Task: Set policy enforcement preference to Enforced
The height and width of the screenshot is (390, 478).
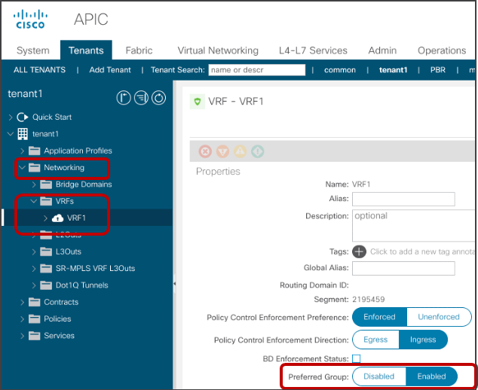Action: (x=379, y=317)
